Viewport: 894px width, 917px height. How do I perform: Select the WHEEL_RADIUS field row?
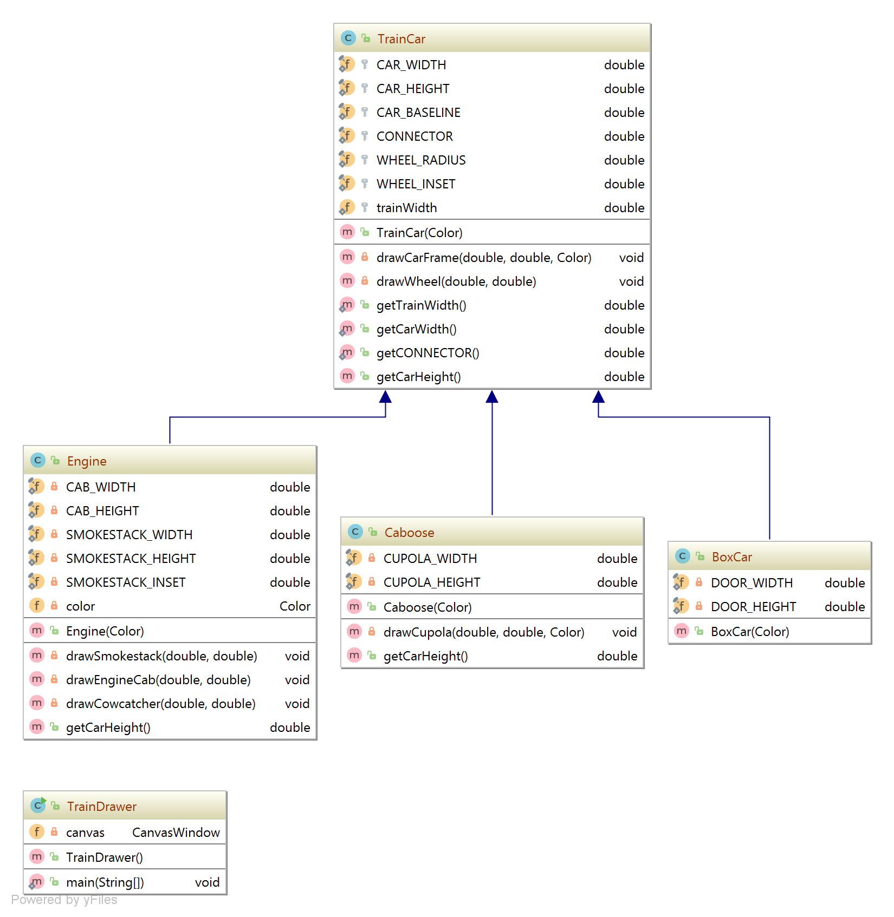421,160
